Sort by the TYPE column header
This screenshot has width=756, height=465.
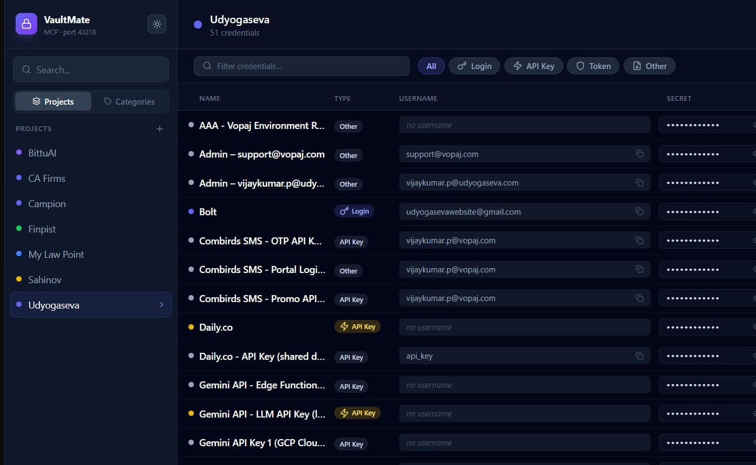(x=342, y=98)
